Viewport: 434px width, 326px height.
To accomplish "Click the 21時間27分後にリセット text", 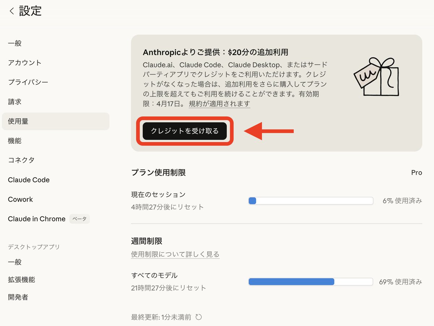I will click(169, 288).
